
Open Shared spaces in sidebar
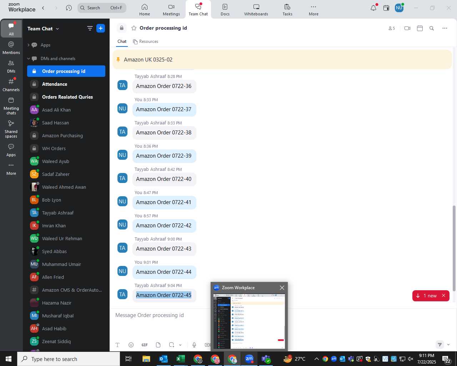point(11,129)
